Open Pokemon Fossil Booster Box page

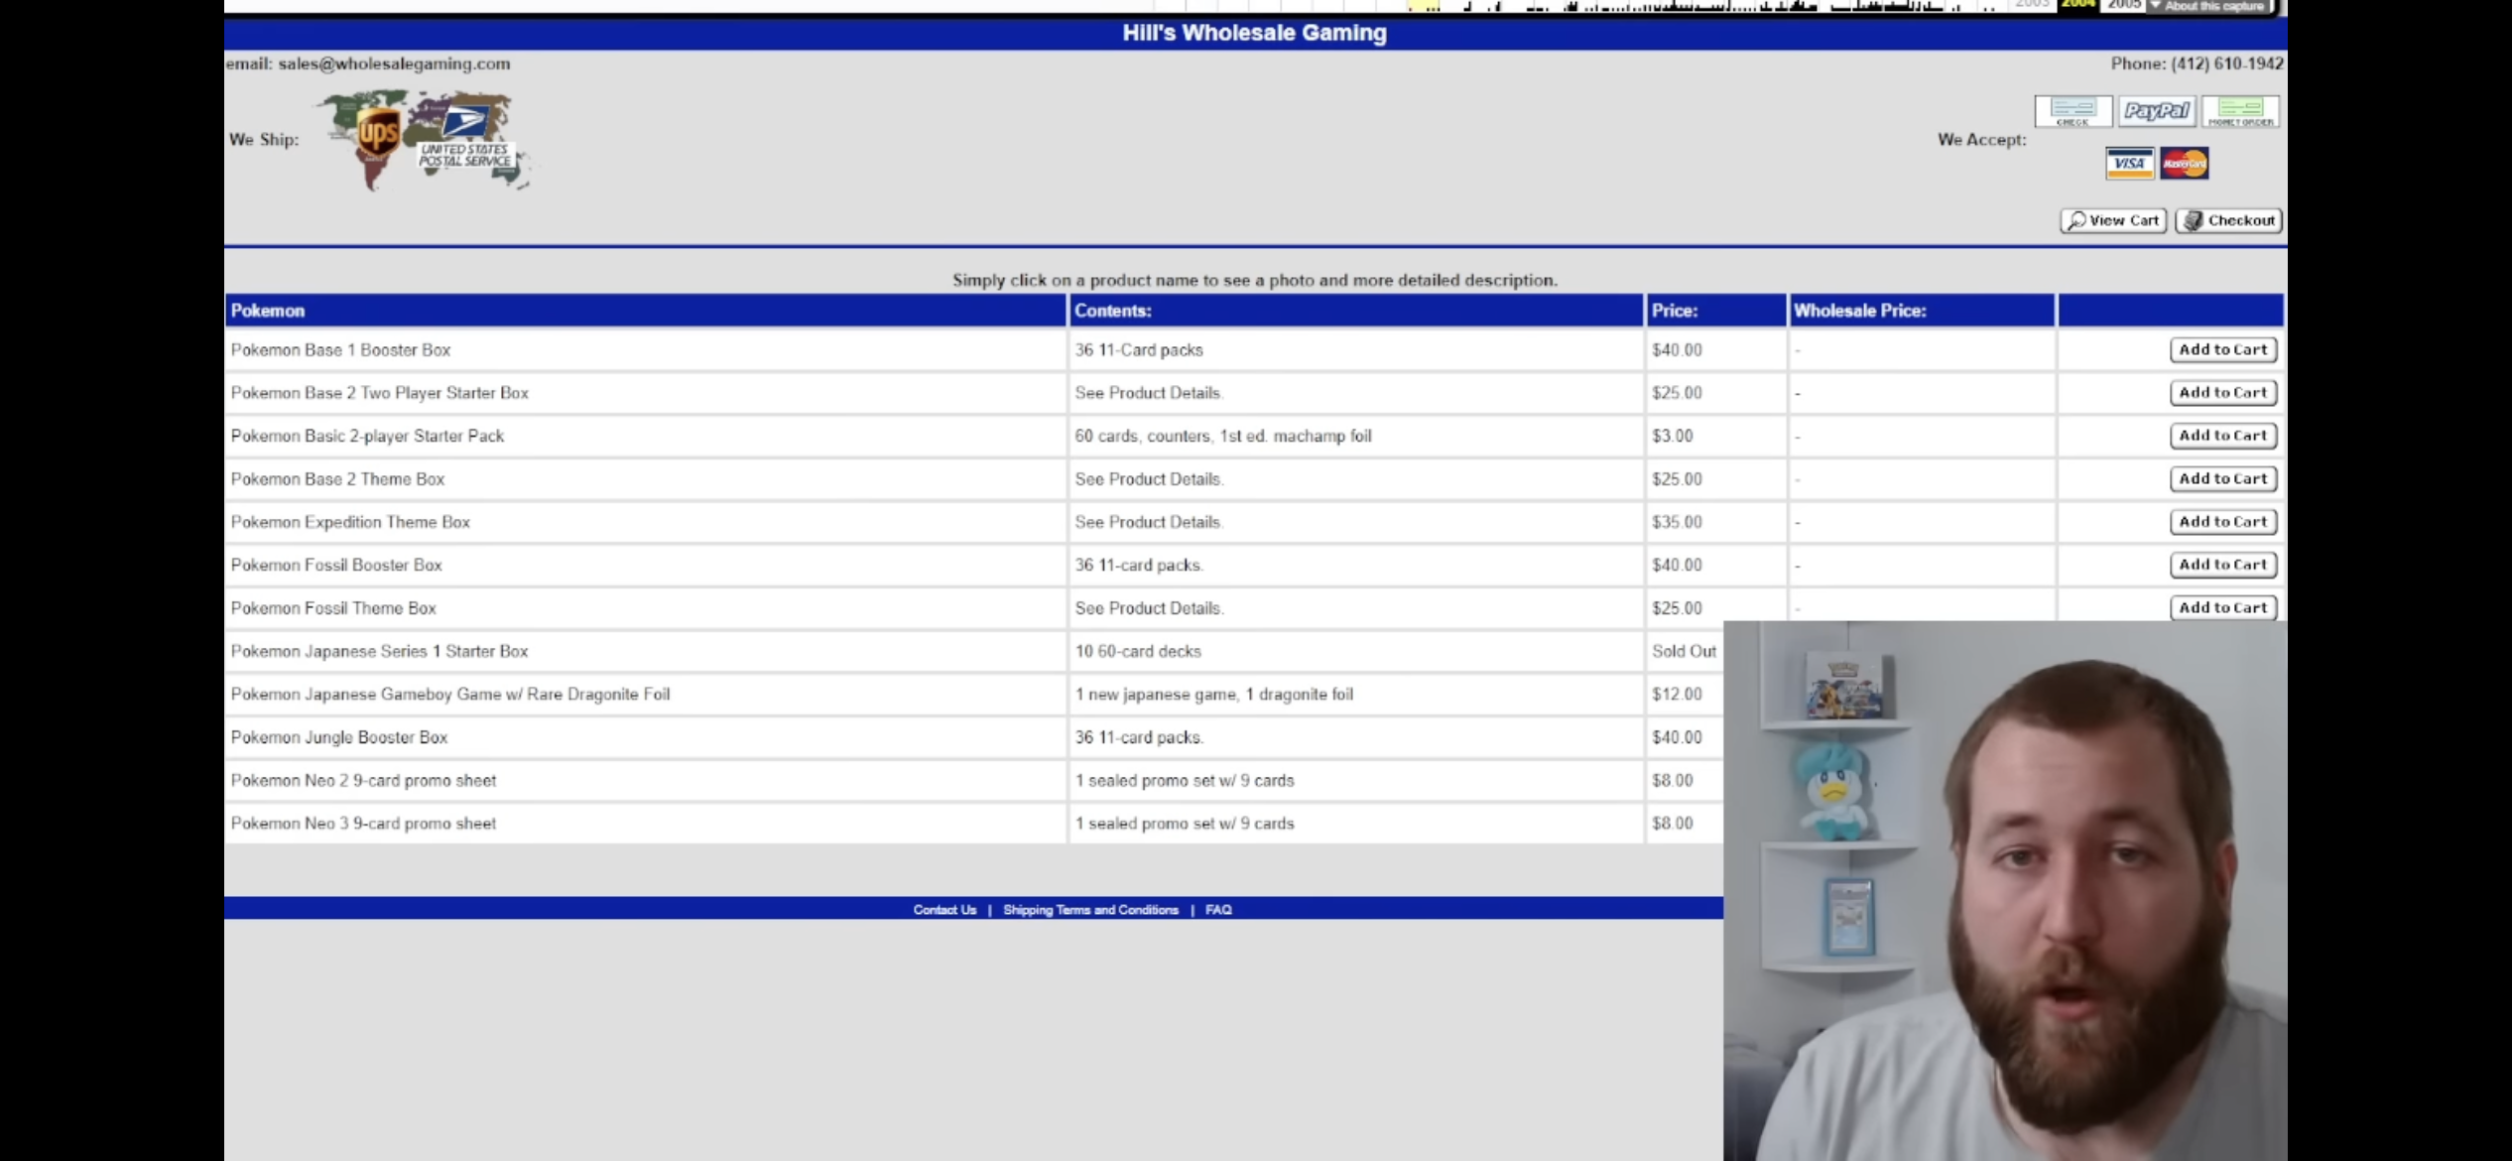tap(336, 565)
